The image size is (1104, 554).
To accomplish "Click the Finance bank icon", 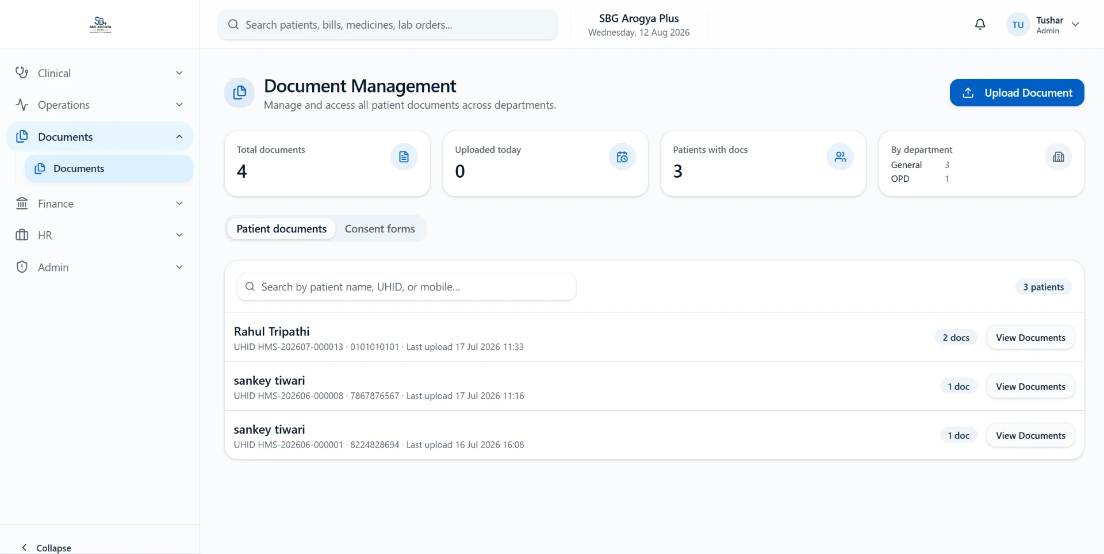I will (x=22, y=203).
